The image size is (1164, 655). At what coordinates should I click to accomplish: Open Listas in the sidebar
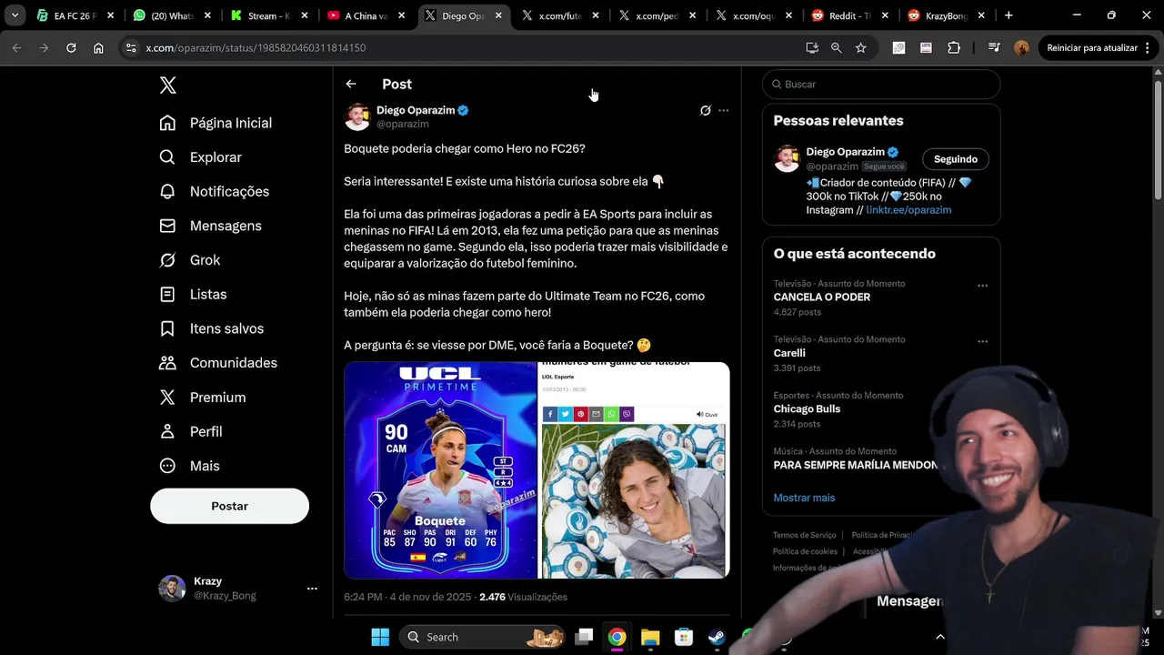[x=193, y=295]
